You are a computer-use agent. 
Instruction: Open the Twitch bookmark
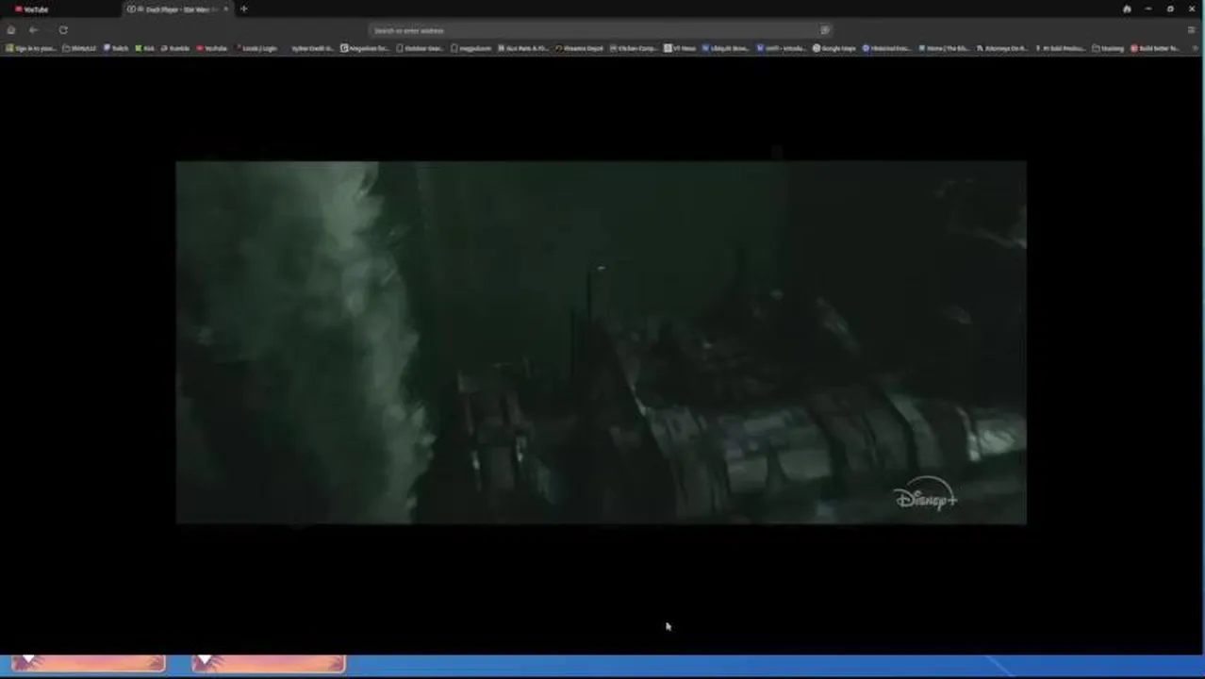point(116,48)
